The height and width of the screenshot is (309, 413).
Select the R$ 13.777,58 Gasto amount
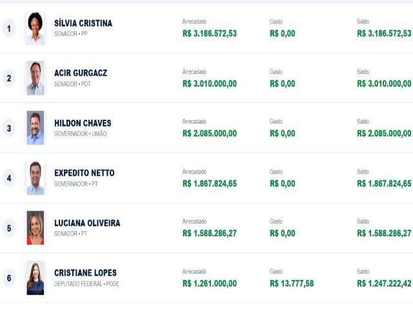click(292, 283)
